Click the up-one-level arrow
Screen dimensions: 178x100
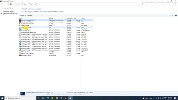click(9, 4)
